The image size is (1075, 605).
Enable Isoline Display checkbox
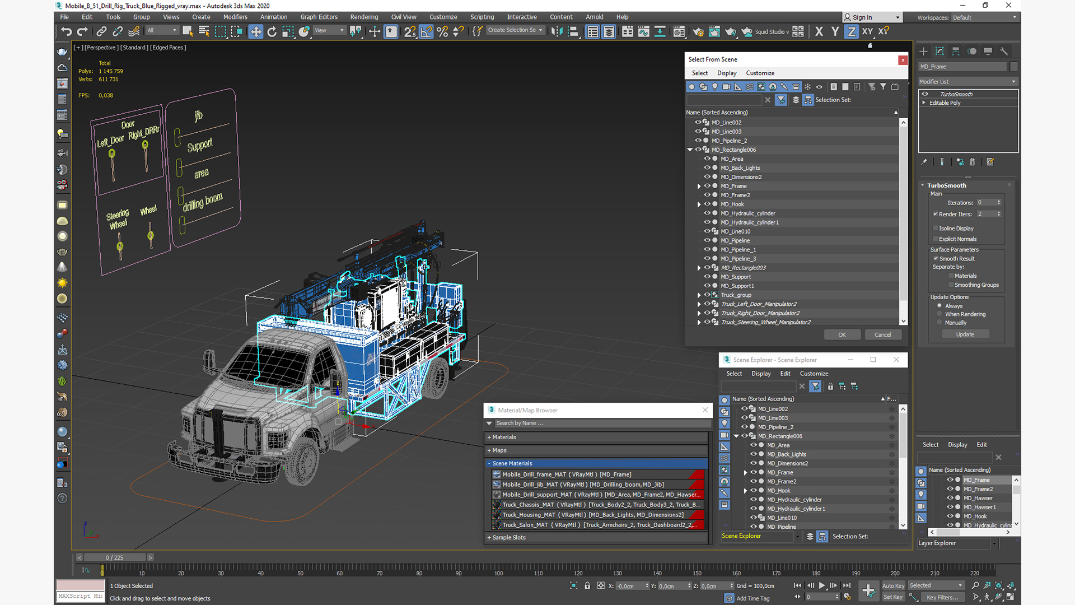(x=936, y=228)
